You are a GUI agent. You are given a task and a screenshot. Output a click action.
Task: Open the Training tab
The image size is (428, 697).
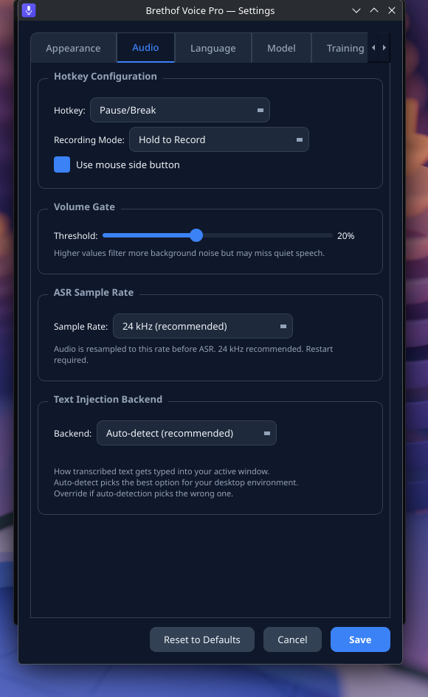[x=345, y=47]
